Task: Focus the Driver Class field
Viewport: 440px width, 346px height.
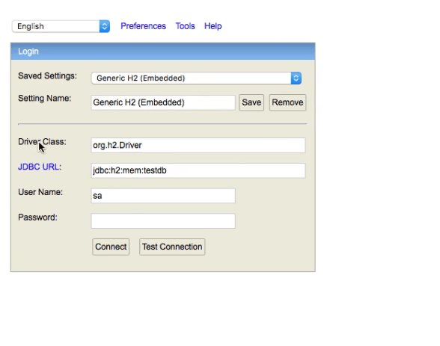Action: pyautogui.click(x=198, y=145)
